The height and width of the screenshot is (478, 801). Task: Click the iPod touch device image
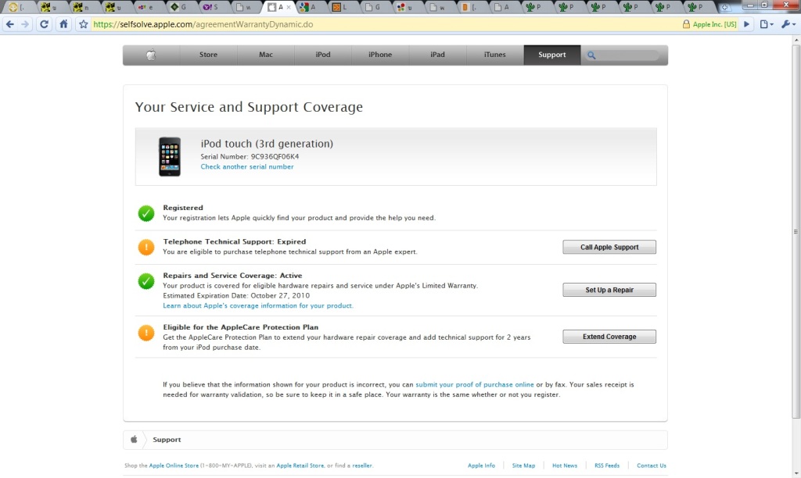[x=170, y=156]
